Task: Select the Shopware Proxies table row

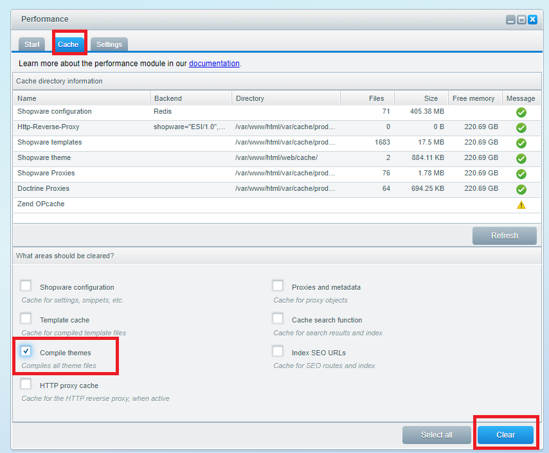Action: (x=193, y=173)
